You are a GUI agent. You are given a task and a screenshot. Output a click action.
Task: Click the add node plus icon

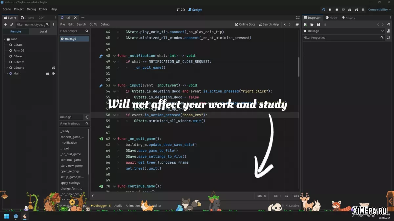pyautogui.click(x=5, y=25)
